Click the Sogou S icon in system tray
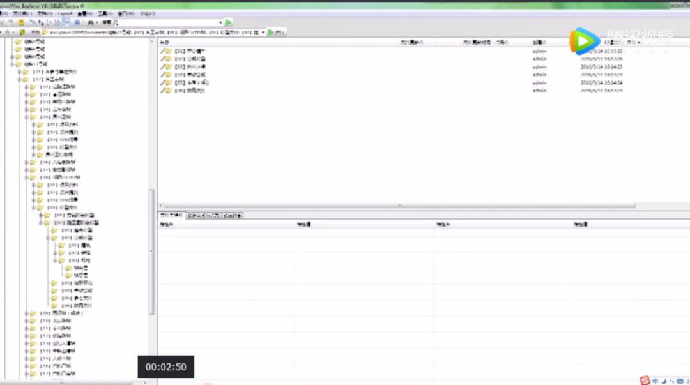 pos(645,380)
